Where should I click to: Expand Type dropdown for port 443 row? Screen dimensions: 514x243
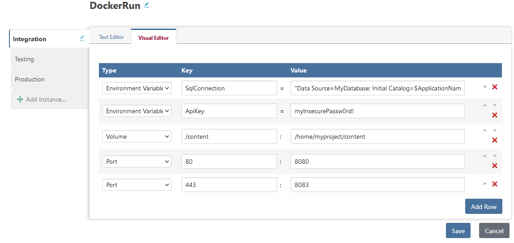[137, 185]
